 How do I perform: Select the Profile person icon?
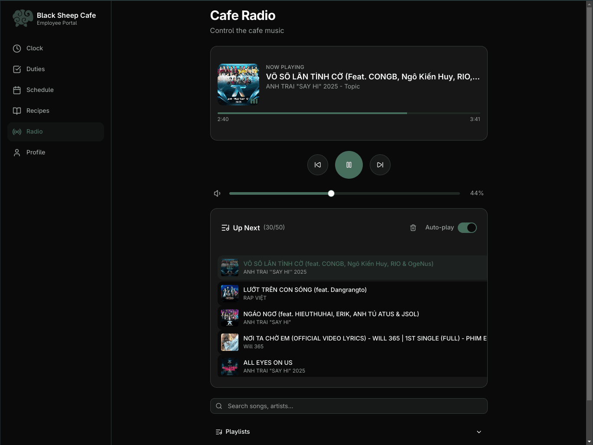click(x=16, y=152)
